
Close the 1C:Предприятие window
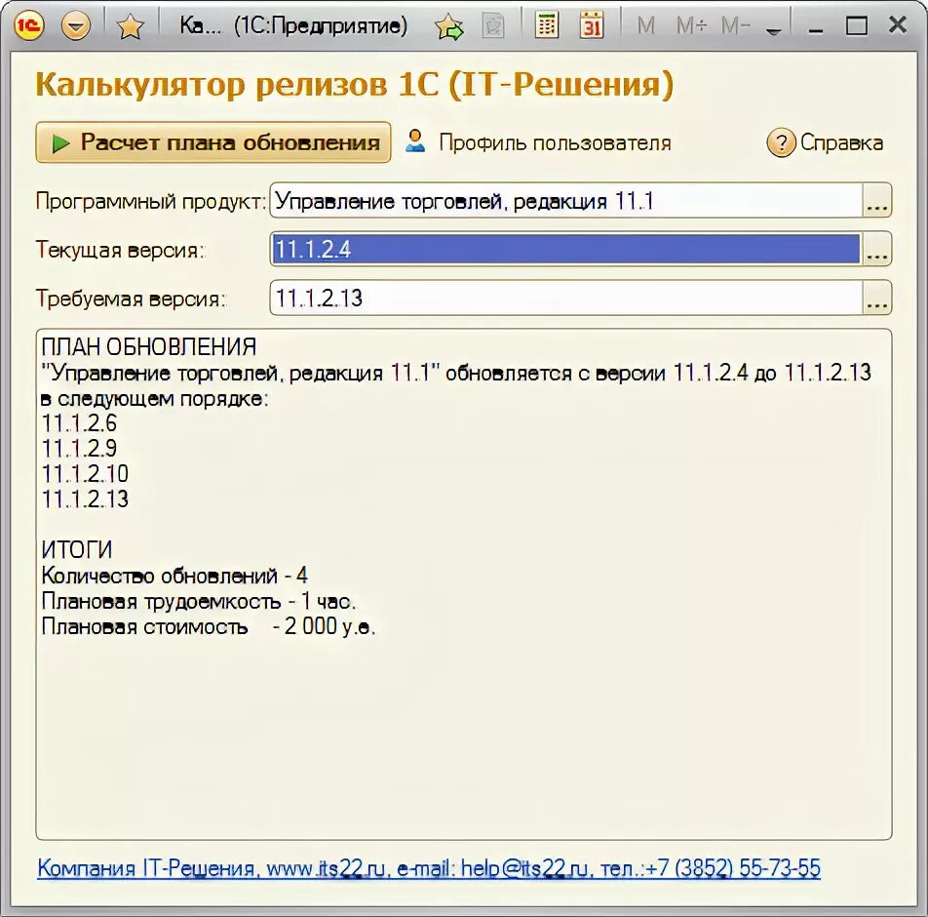tap(897, 25)
